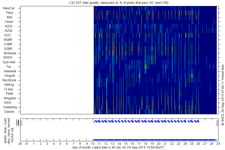The image size is (225, 150).
Task: Click the x-axis day label 14
Action: (x=119, y=144)
